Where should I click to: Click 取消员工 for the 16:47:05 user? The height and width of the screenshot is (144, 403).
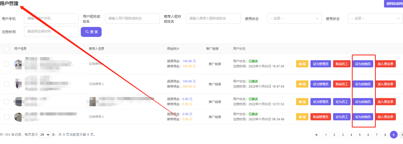coord(342,64)
